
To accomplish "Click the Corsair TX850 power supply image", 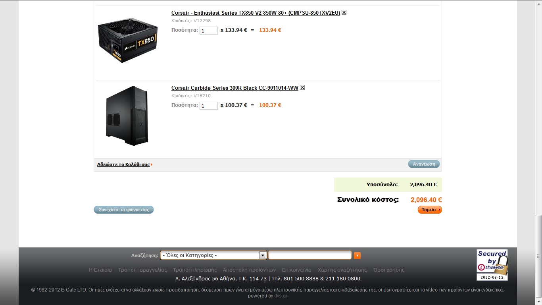I will pos(127,40).
